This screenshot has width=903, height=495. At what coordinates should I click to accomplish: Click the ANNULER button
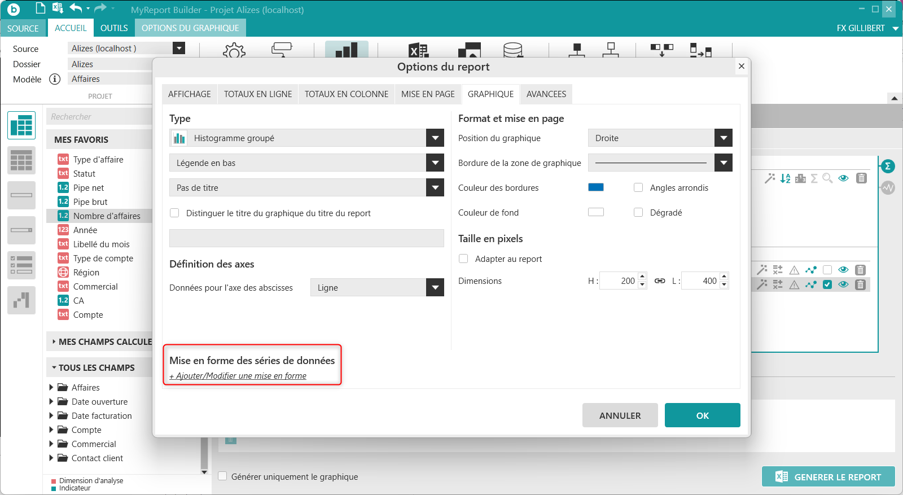point(620,415)
